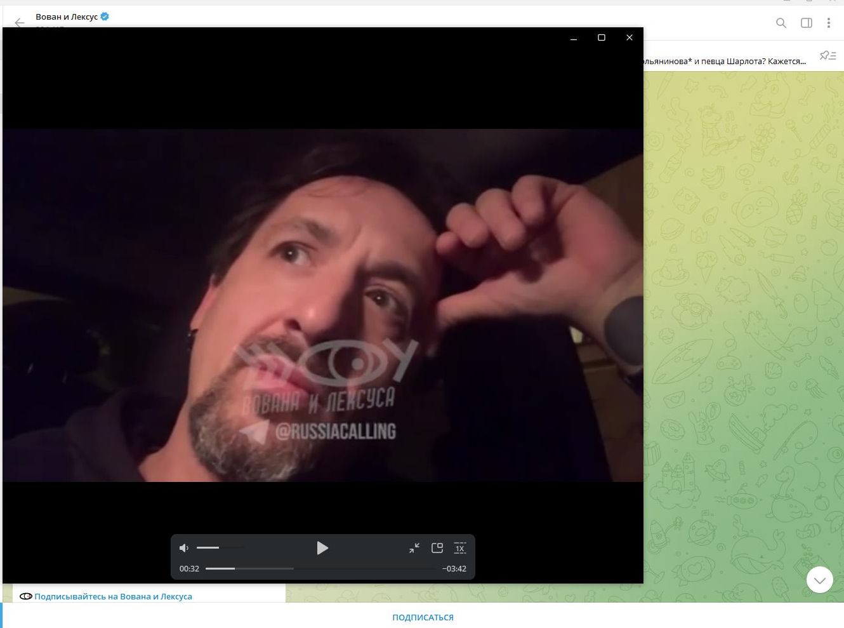Image resolution: width=844 pixels, height=628 pixels.
Task: Close the video player window
Action: point(629,37)
